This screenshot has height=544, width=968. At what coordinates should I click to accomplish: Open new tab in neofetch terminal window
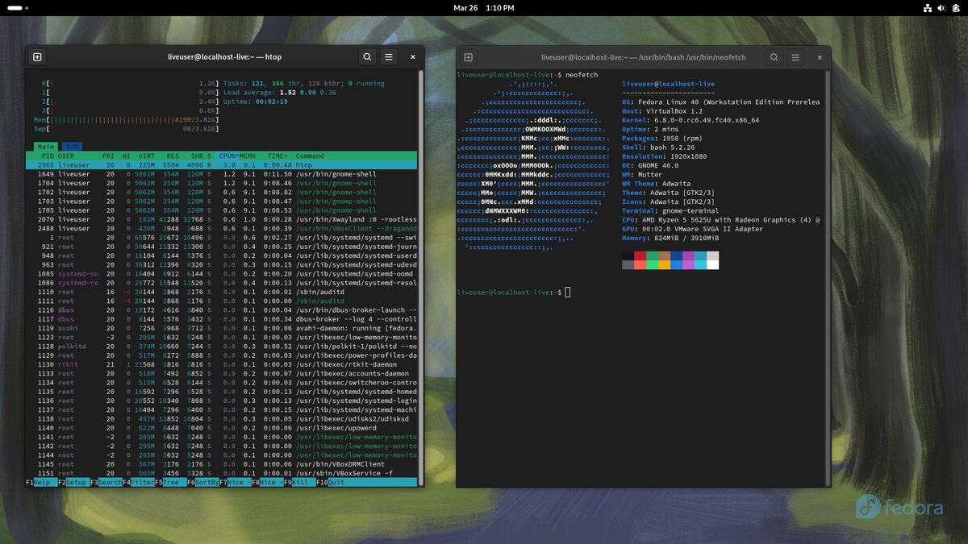tap(469, 58)
